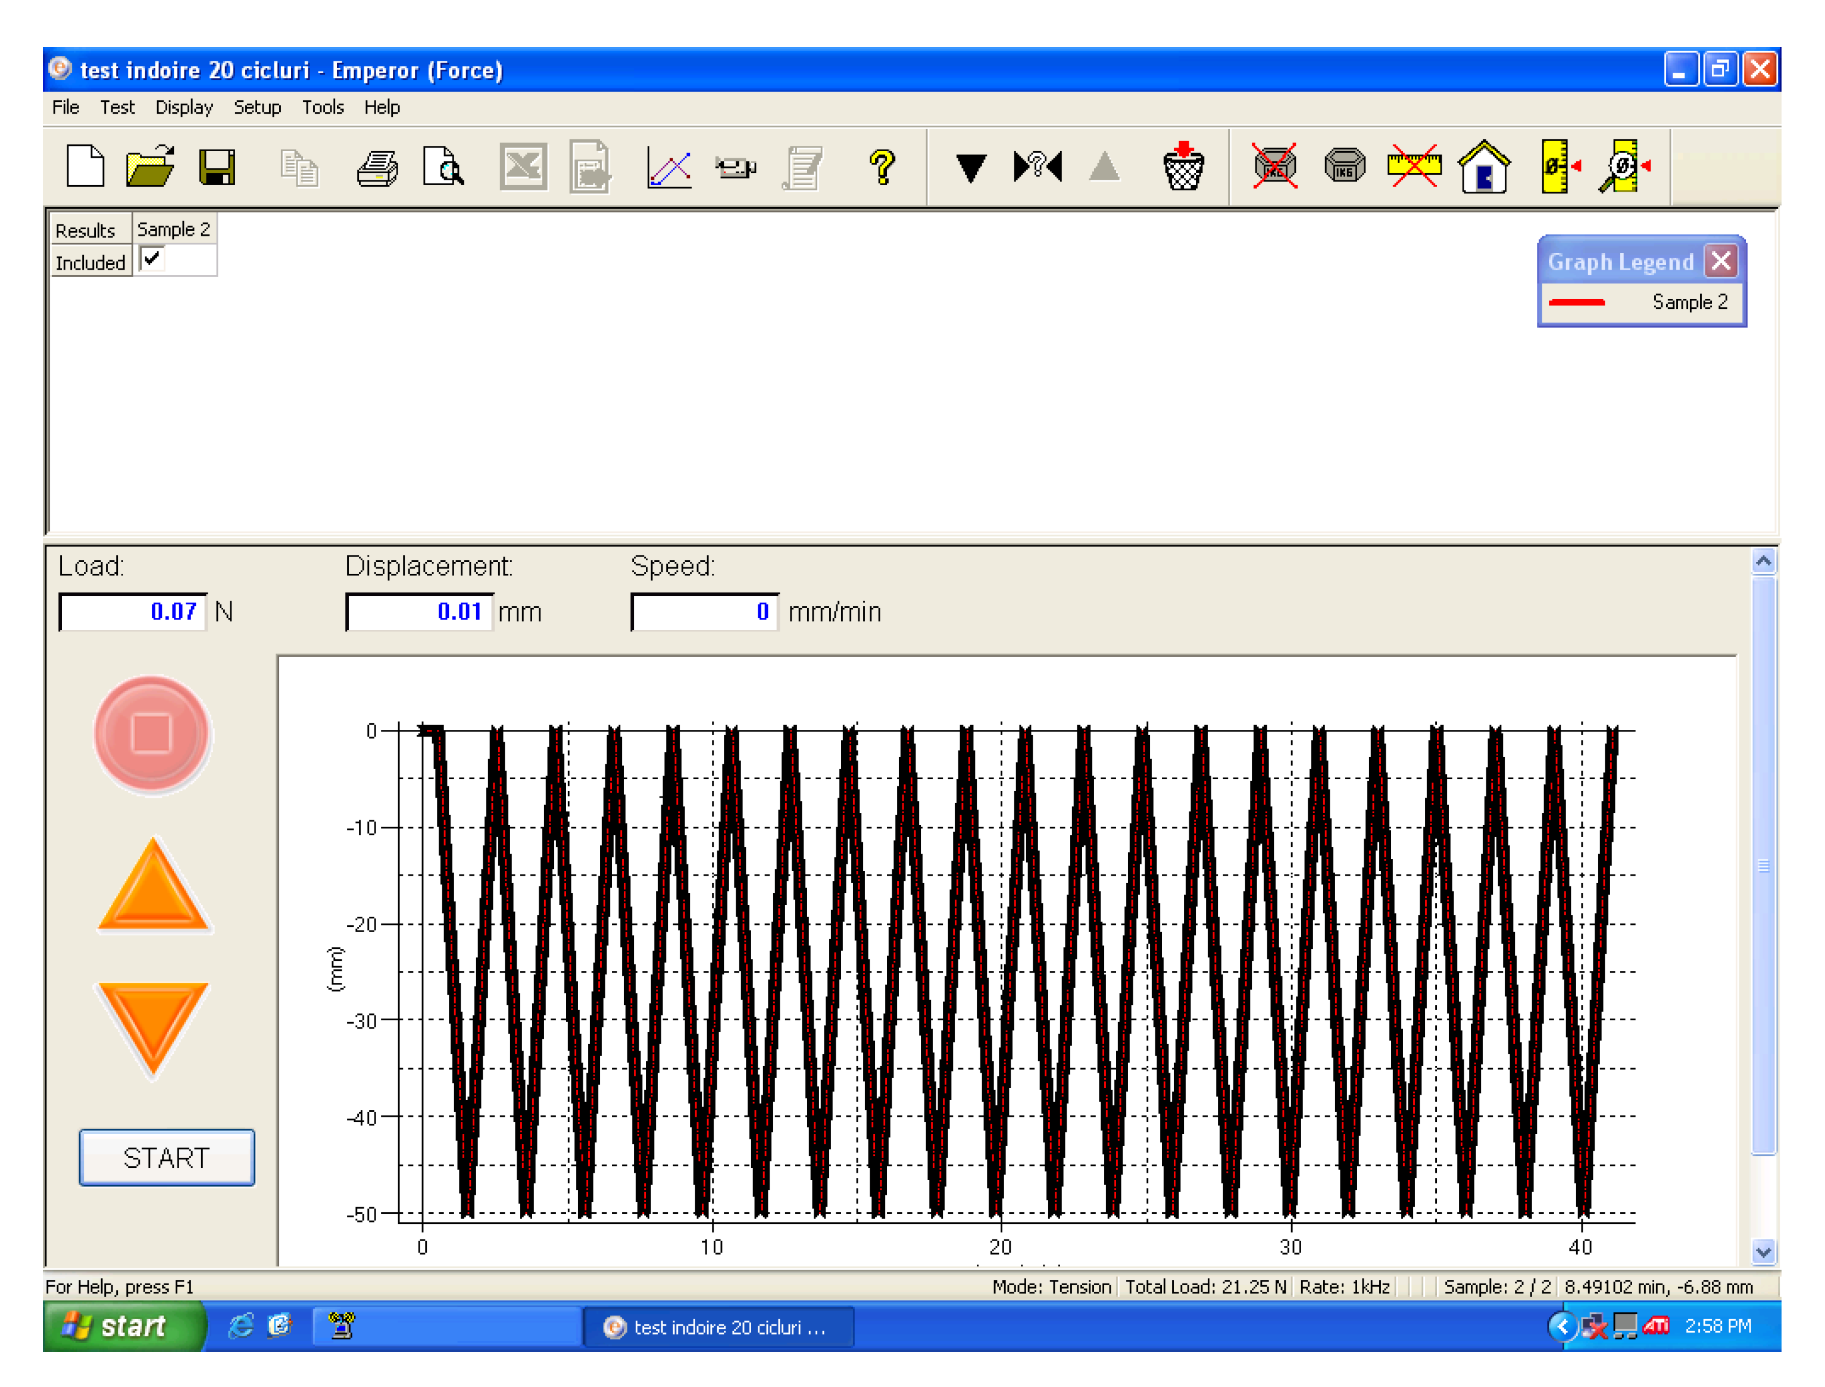The width and height of the screenshot is (1825, 1387).
Task: Close the Graph Legend panel
Action: click(1720, 262)
